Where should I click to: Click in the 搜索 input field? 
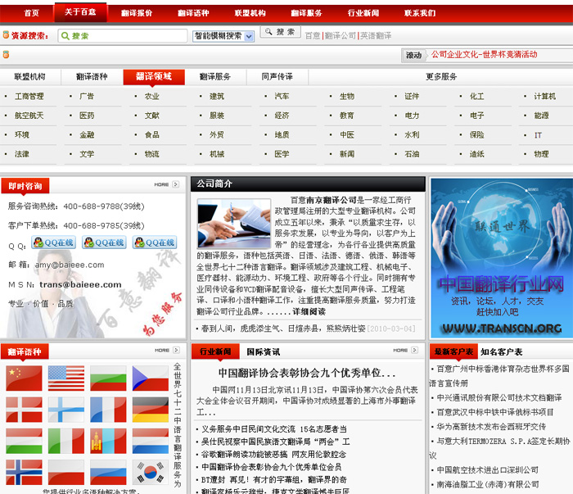pyautogui.click(x=123, y=36)
